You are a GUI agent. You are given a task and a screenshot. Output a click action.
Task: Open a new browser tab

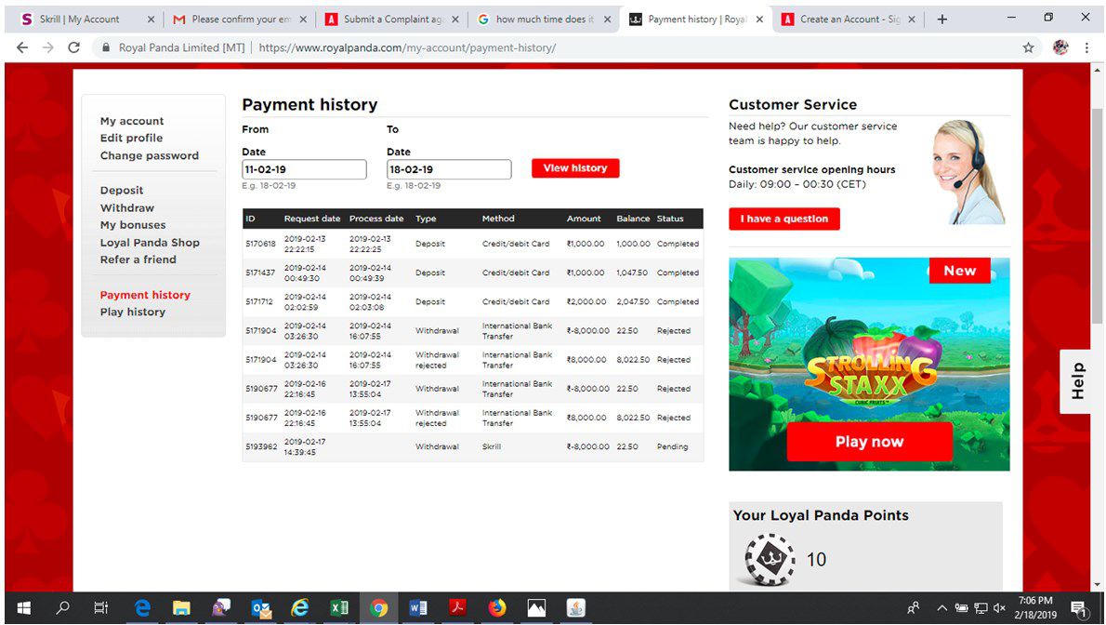coord(941,20)
